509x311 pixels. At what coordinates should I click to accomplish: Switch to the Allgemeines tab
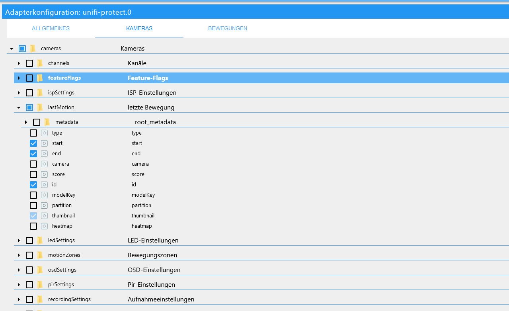click(x=51, y=28)
